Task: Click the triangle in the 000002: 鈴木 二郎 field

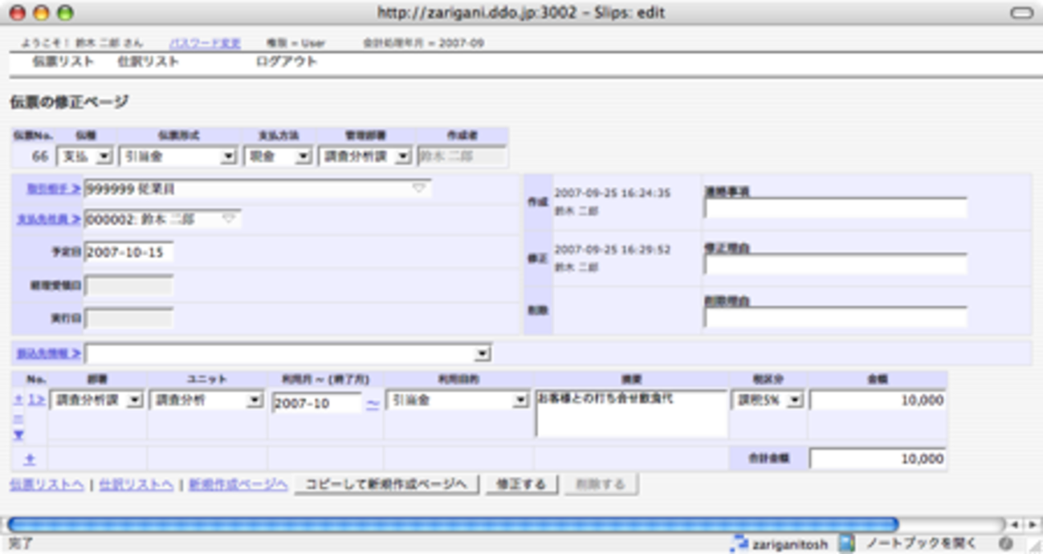Action: click(x=229, y=218)
